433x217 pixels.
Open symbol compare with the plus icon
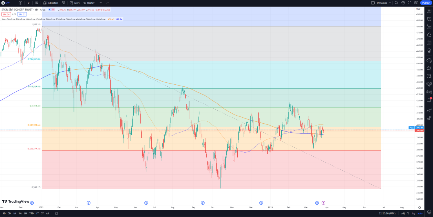pyautogui.click(x=20, y=3)
